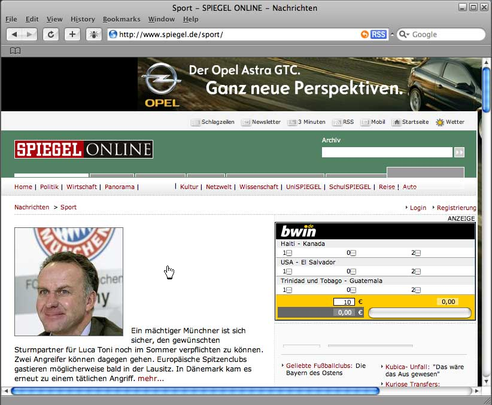Open the Edit menu
This screenshot has height=405, width=492.
[32, 19]
